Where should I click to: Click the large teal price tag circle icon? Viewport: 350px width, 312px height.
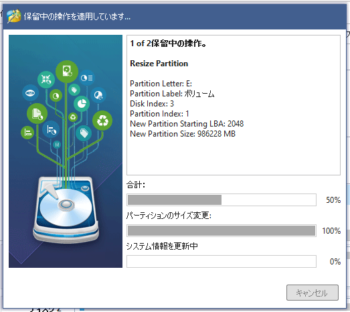pos(84,133)
